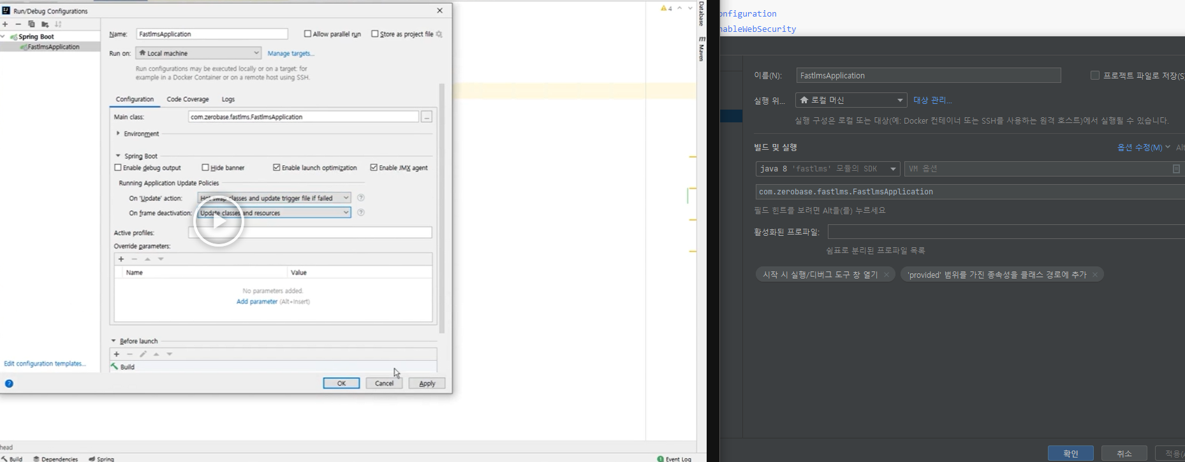Open run target dropdown in dark dialog
Viewport: 1185px width, 462px height.
(x=851, y=100)
